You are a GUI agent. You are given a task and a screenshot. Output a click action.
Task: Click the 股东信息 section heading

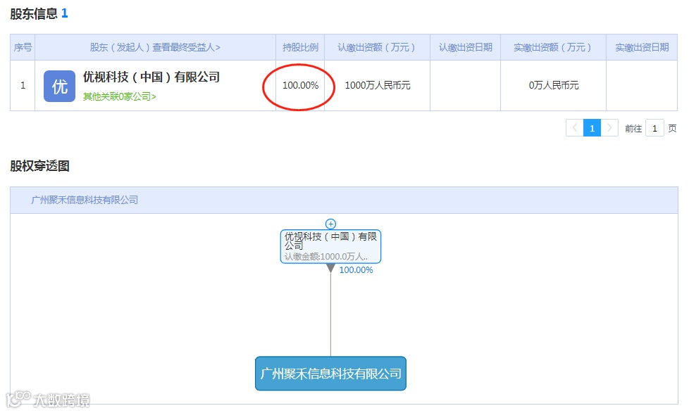coord(34,13)
